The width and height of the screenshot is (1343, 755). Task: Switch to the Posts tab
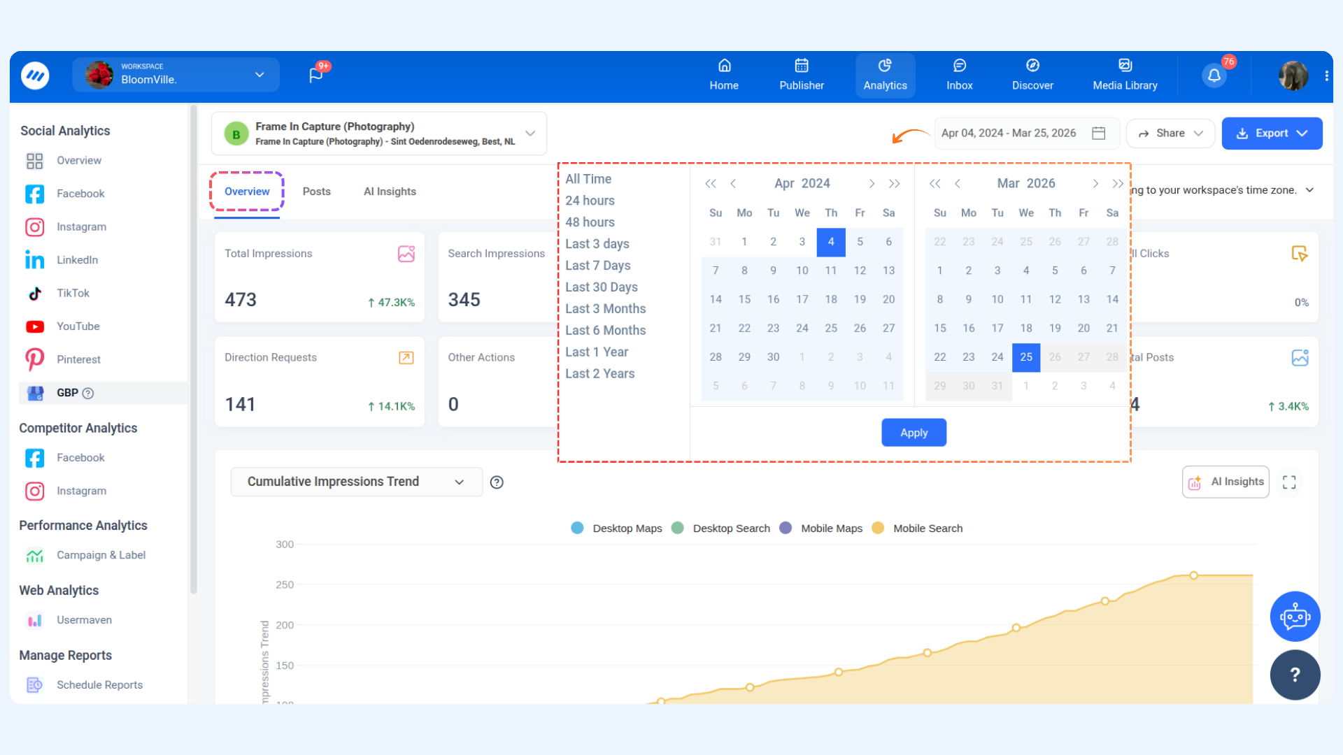[316, 192]
